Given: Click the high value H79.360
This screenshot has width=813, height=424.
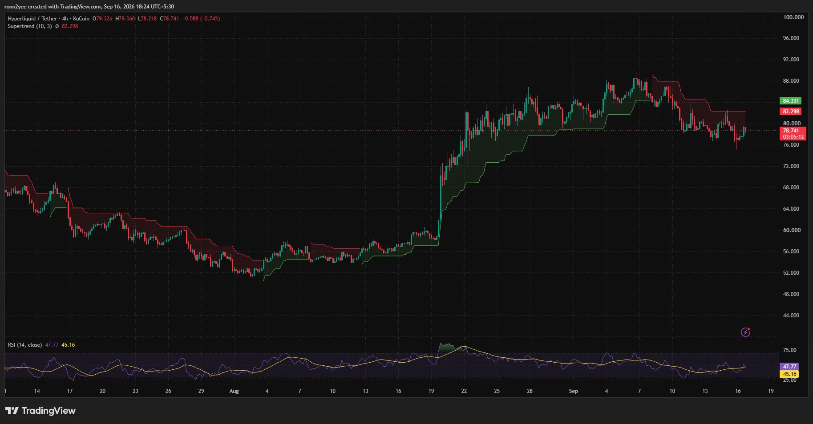Looking at the screenshot, I should coord(125,19).
